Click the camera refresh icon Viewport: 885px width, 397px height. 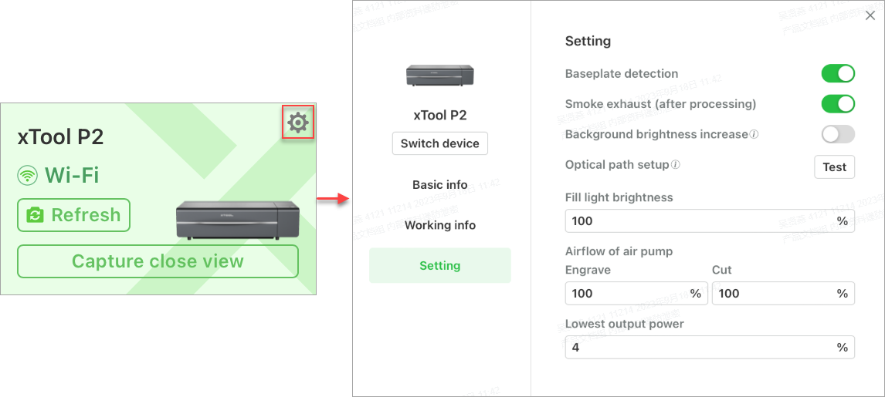tap(35, 215)
